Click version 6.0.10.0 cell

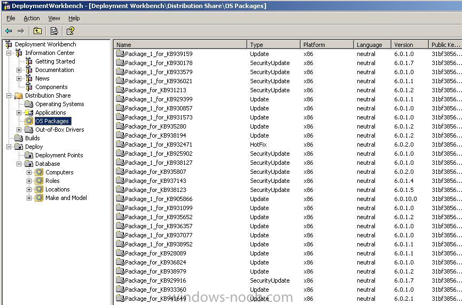coord(405,199)
